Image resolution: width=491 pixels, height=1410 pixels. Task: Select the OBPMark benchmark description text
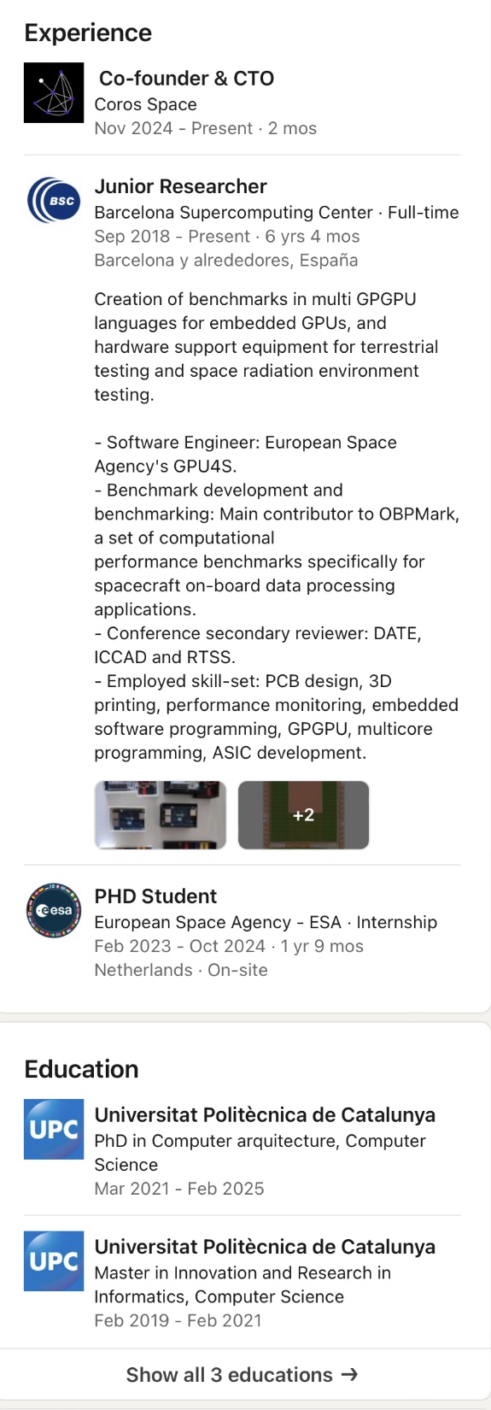click(x=277, y=549)
